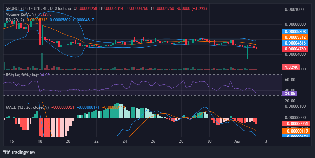
Task: Click date label 3 on time axis
Action: 266,141
